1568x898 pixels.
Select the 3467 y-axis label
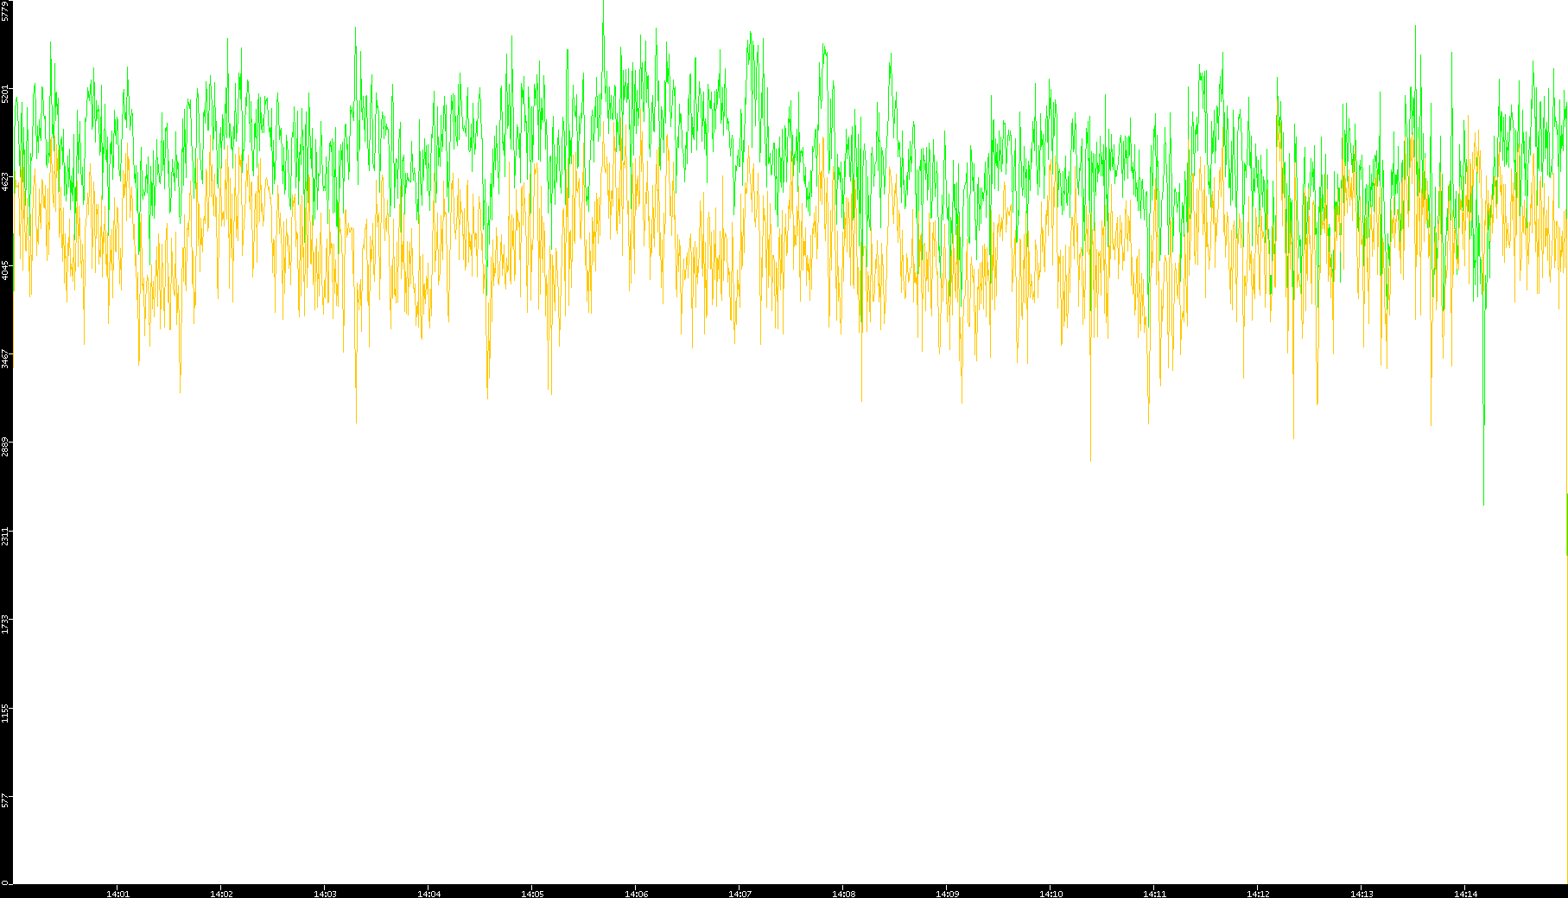[x=6, y=359]
